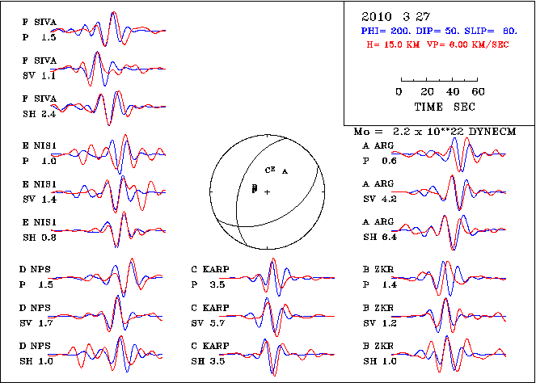Click the "F SIVA" label above "P 1.5"
This screenshot has height=383, width=536.
(40, 22)
